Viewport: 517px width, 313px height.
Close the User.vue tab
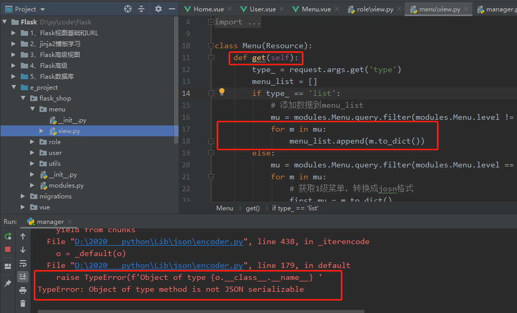pos(282,9)
